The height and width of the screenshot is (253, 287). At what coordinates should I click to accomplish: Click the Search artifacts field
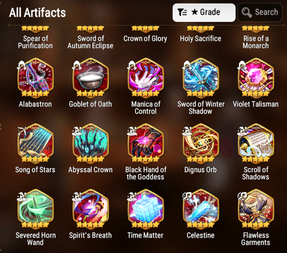(x=260, y=12)
